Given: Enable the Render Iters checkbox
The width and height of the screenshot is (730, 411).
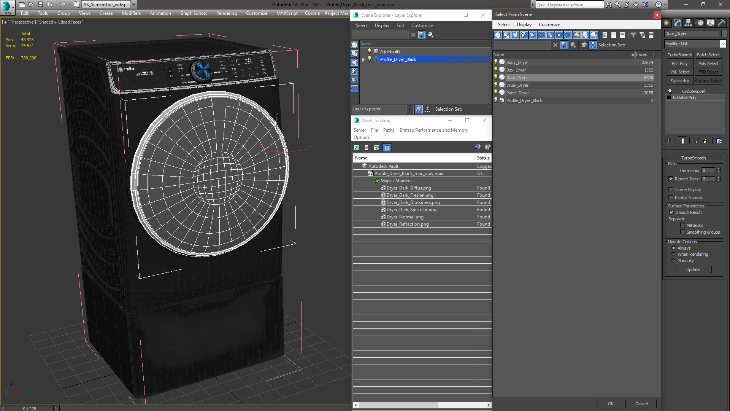Looking at the screenshot, I should pyautogui.click(x=671, y=179).
